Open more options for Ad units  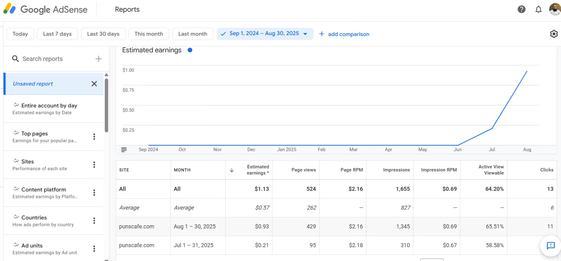point(94,248)
